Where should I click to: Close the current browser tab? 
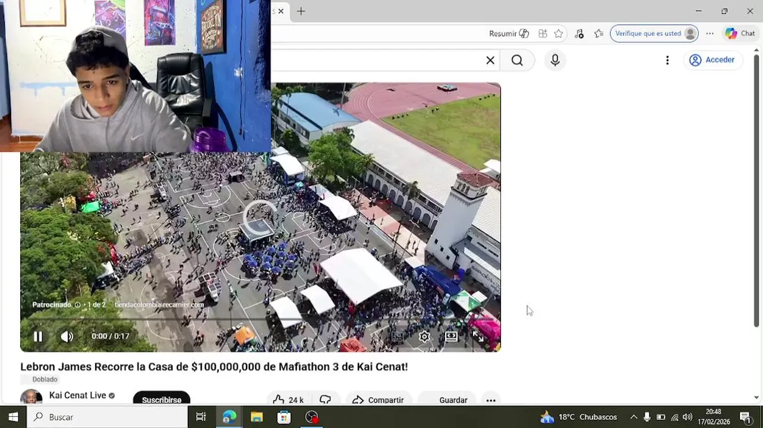click(280, 11)
